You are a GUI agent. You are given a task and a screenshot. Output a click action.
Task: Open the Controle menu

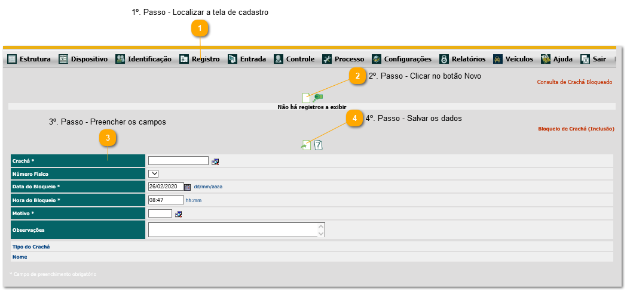coord(300,59)
